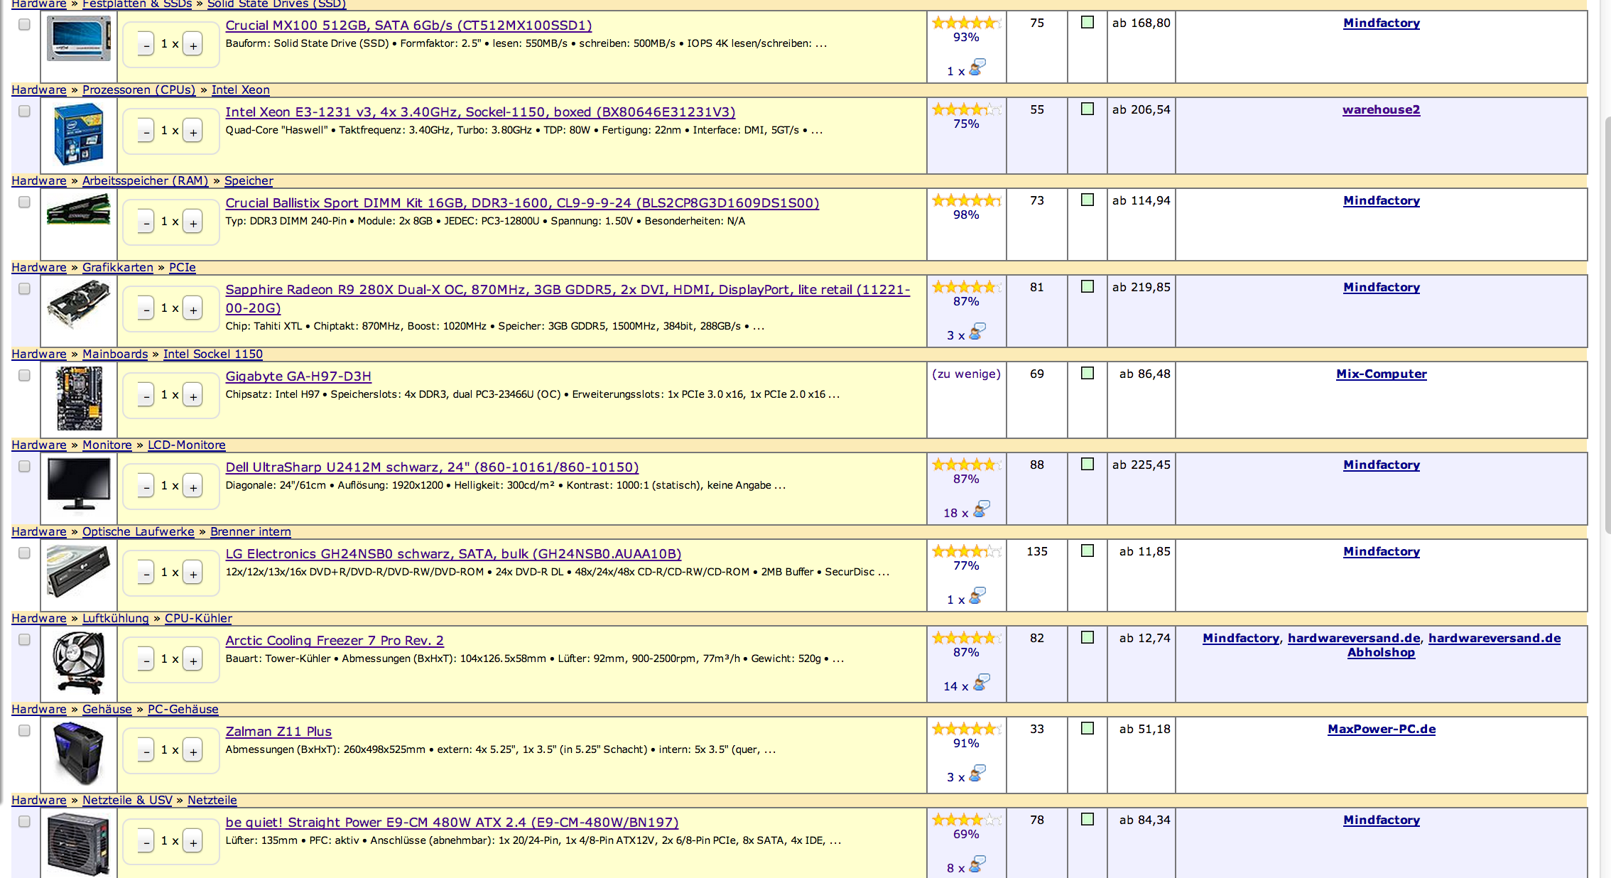This screenshot has height=878, width=1611.
Task: Increase quantity of Crucial MX100 with plus button
Action: tap(193, 45)
